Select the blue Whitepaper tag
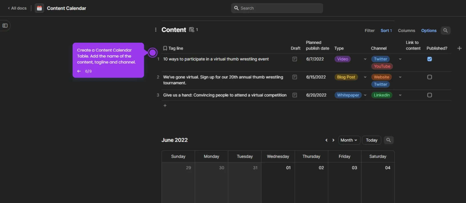Image resolution: width=466 pixels, height=203 pixels. point(348,95)
